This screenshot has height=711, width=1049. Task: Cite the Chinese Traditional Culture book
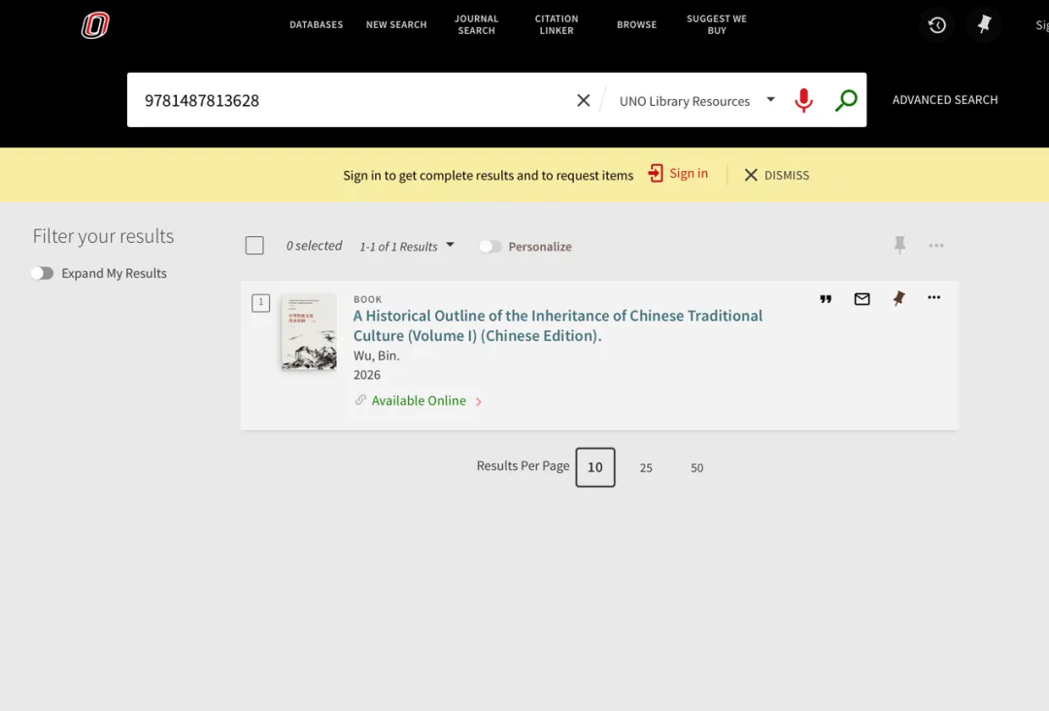click(x=826, y=299)
